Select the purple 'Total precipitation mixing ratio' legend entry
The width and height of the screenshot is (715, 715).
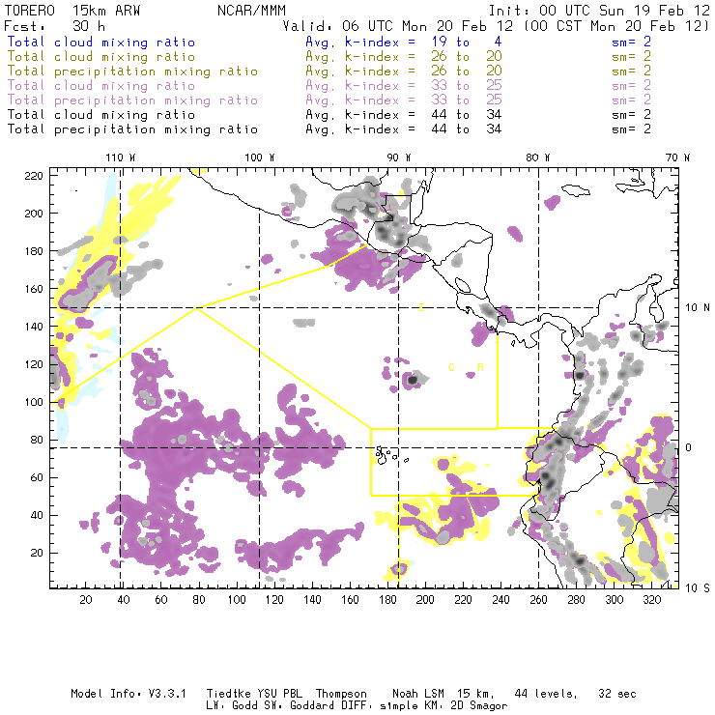coord(132,100)
